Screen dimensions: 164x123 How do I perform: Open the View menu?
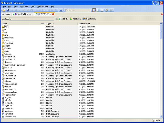[16, 7]
